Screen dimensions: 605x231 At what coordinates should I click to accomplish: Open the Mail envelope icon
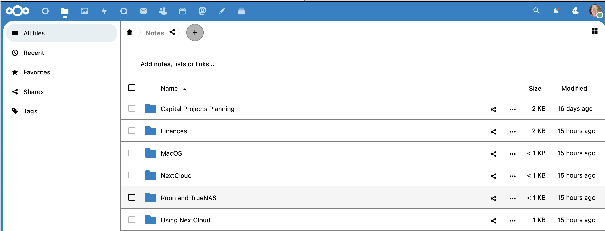(143, 11)
